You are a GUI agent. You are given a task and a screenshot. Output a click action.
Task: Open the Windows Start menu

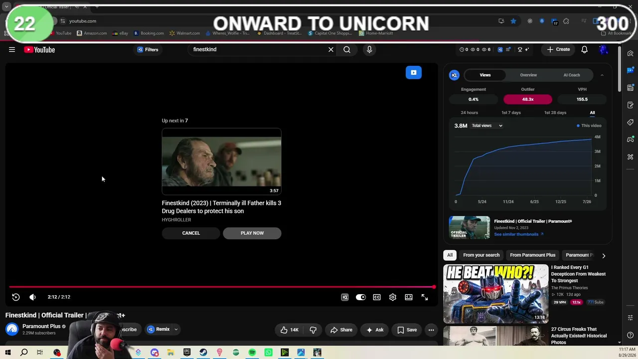click(x=8, y=353)
